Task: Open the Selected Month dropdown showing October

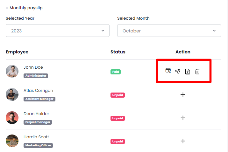Action: 169,31
